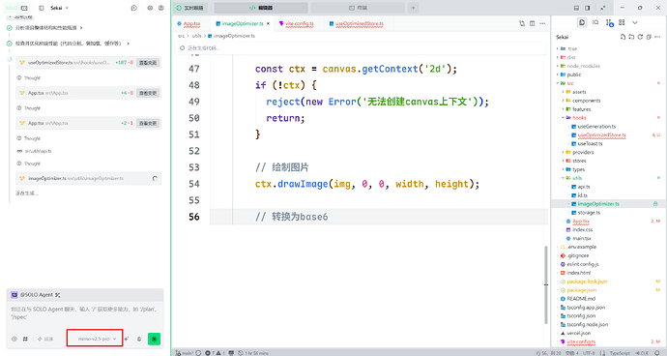Viewport: 667px width, 356px height.
Task: Open the Extensions grid icon
Action: click(622, 22)
